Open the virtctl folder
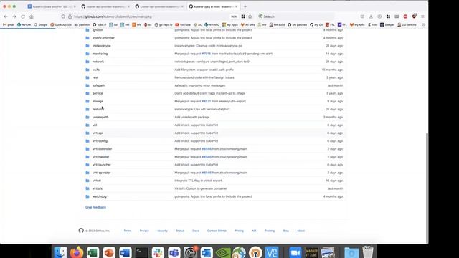Screen dimensions: 459x258 click(x=97, y=181)
